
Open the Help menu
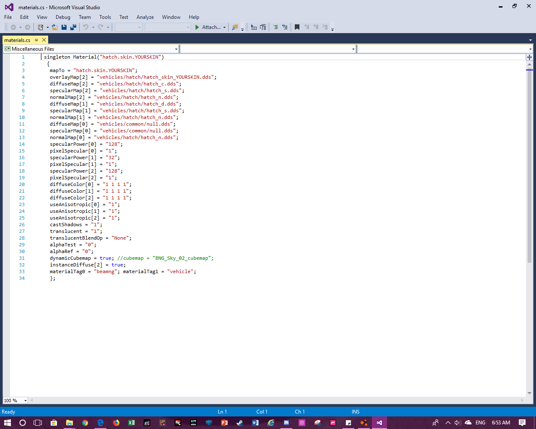click(x=194, y=17)
